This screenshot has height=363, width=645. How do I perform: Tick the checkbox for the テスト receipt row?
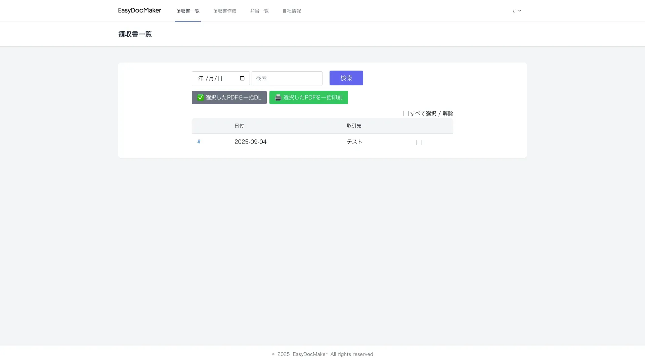[x=419, y=143]
